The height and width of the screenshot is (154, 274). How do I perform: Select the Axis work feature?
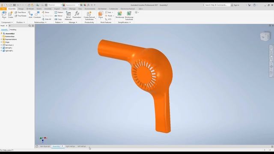108,12
